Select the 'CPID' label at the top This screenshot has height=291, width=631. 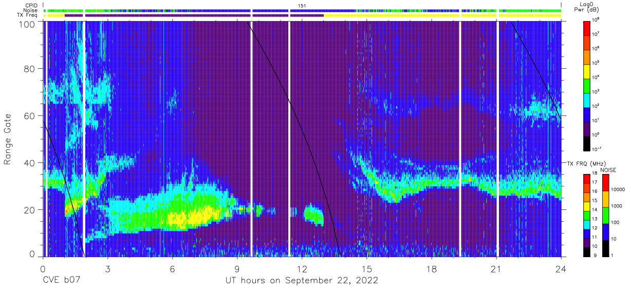(x=32, y=6)
